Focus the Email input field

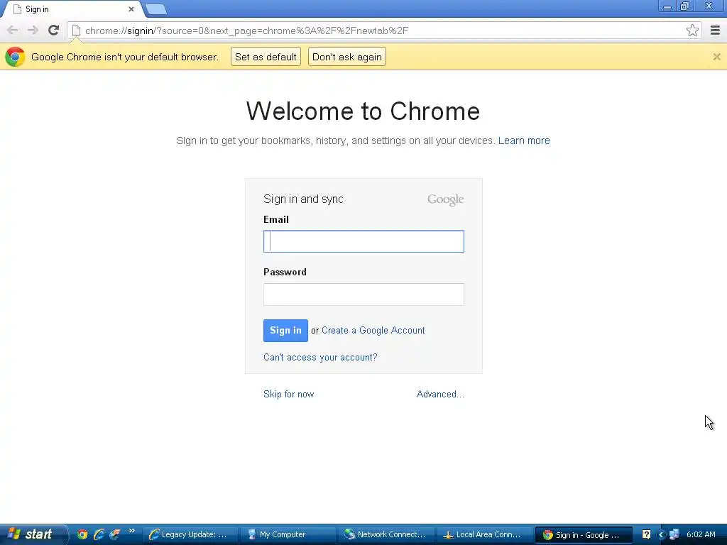click(x=363, y=241)
